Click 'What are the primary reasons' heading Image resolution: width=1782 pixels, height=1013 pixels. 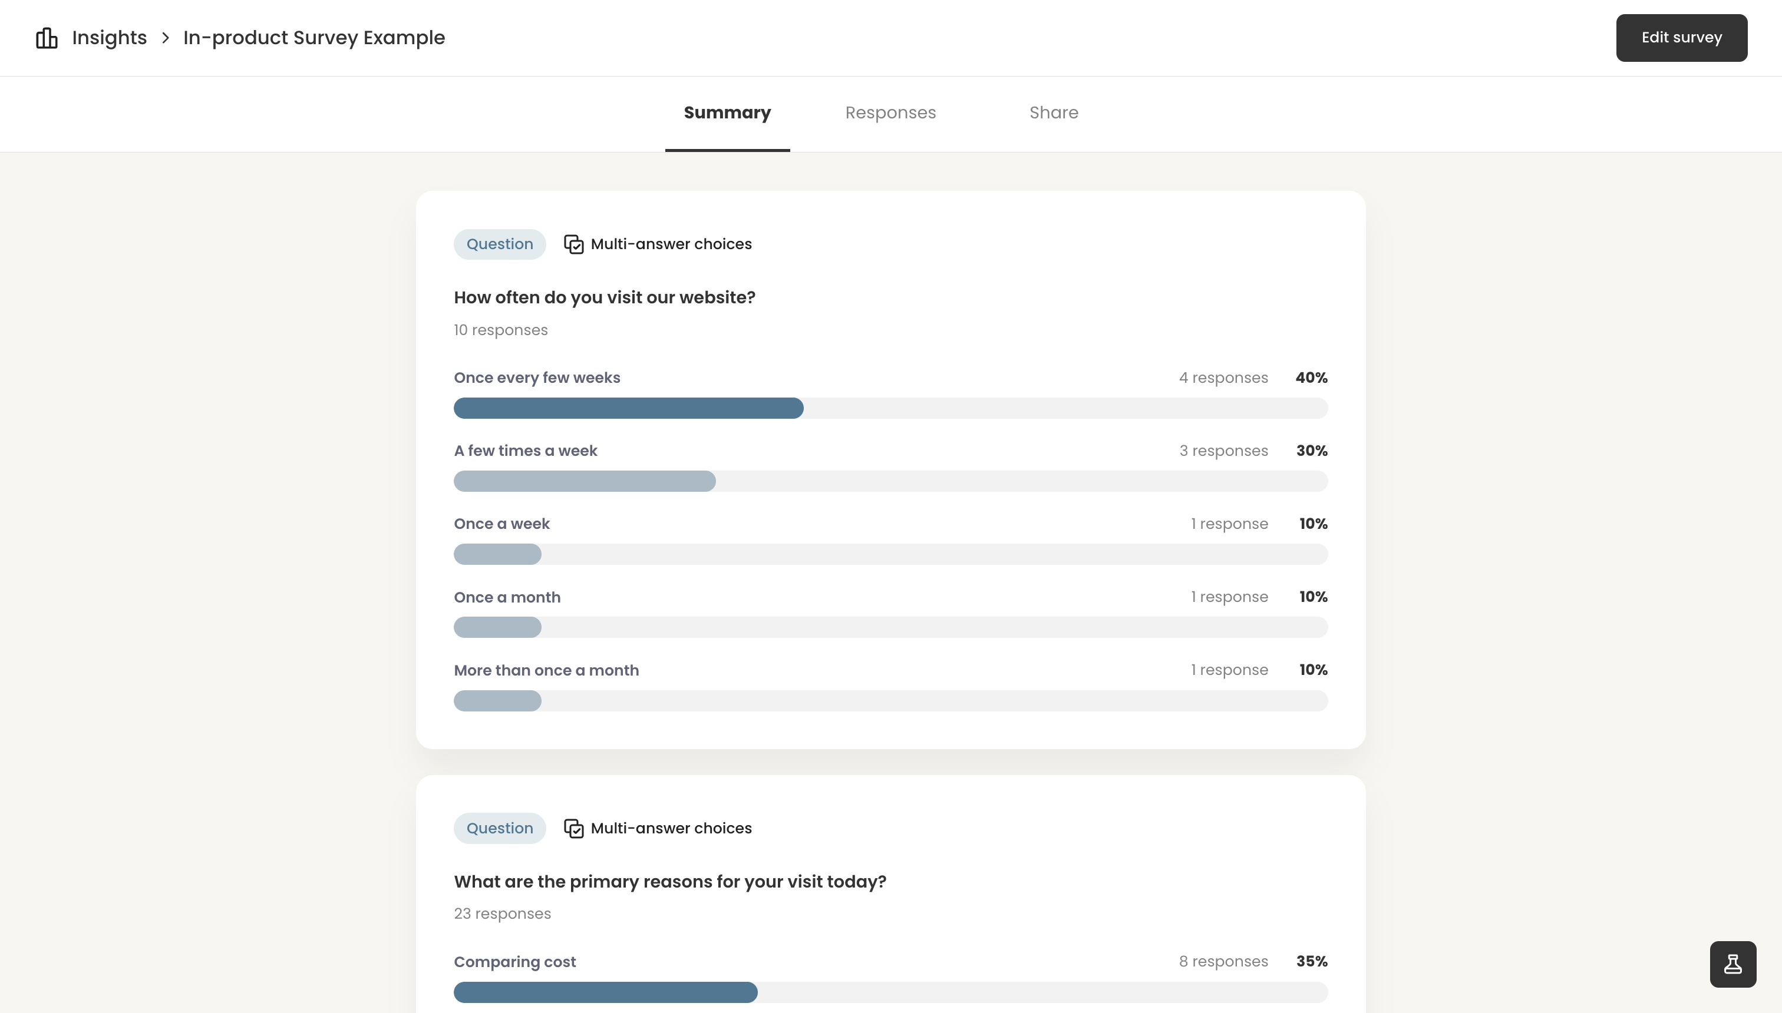click(x=669, y=882)
